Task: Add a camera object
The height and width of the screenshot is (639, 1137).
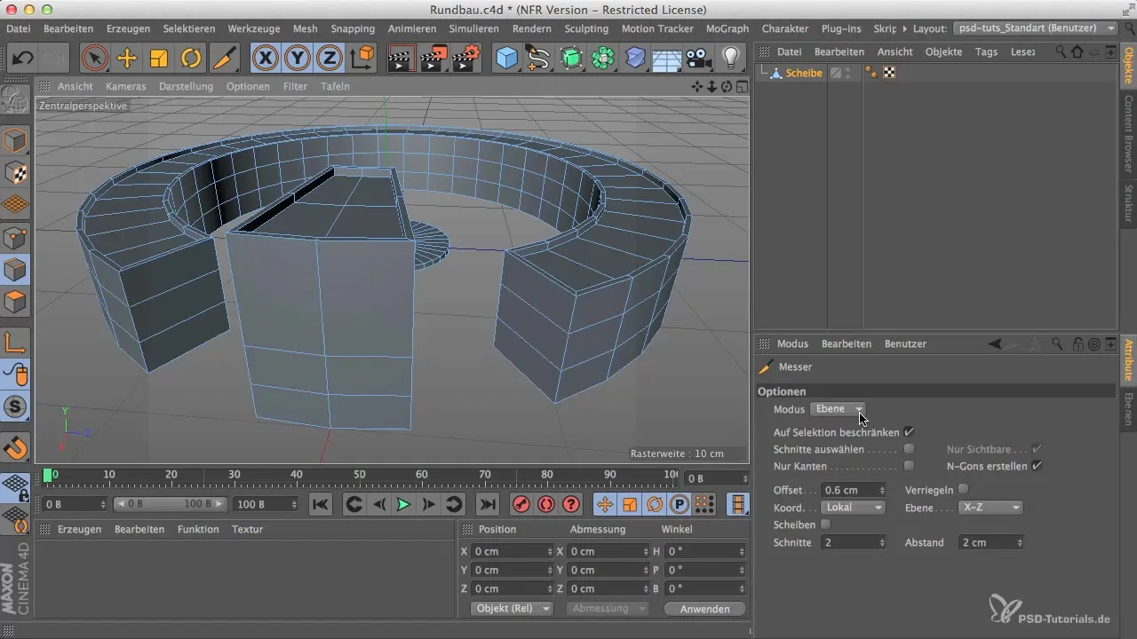Action: pyautogui.click(x=699, y=59)
